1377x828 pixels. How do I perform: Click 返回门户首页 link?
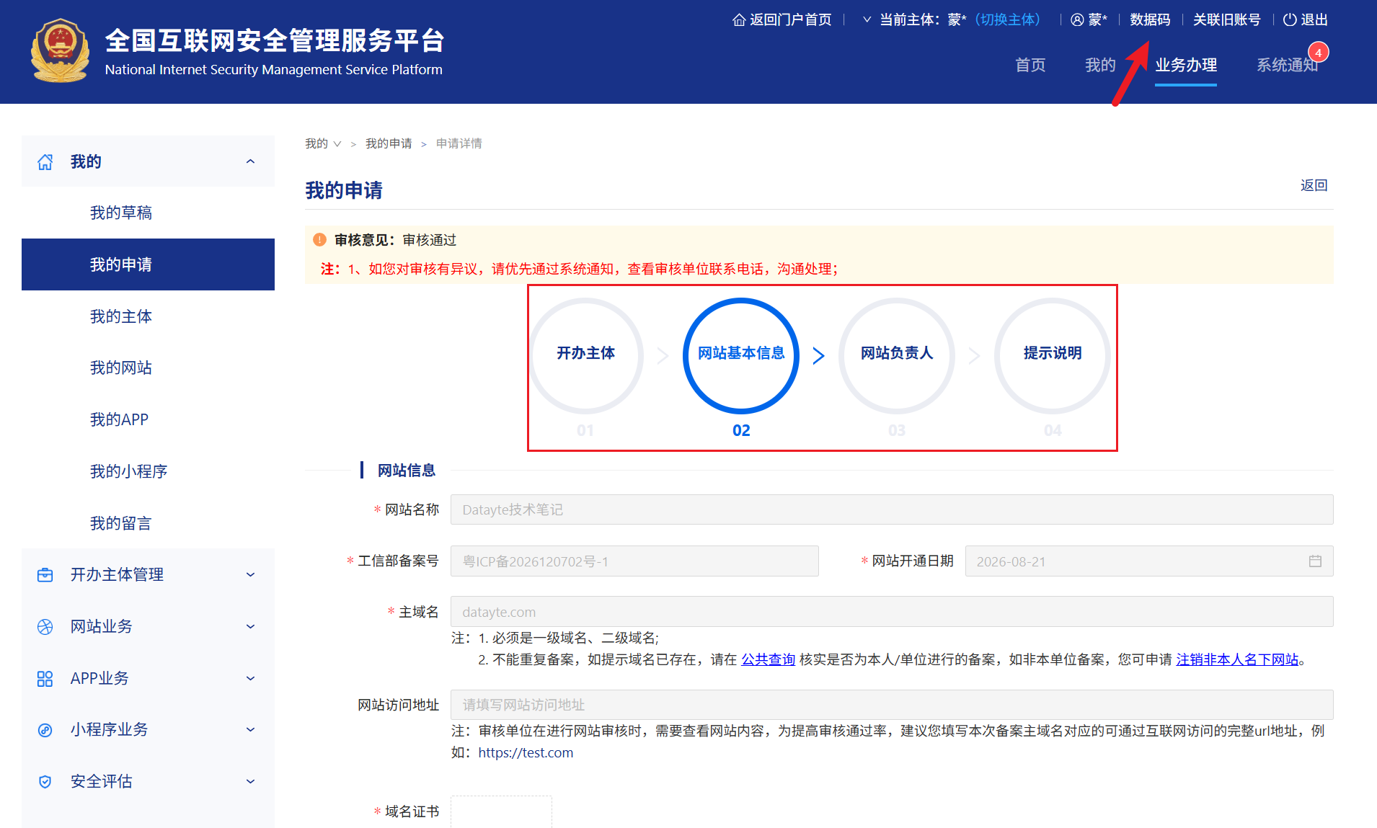(x=790, y=20)
